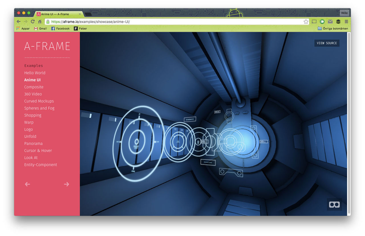This screenshot has width=365, height=236.
Task: Open the mail envelope extension icon
Action: click(x=330, y=22)
